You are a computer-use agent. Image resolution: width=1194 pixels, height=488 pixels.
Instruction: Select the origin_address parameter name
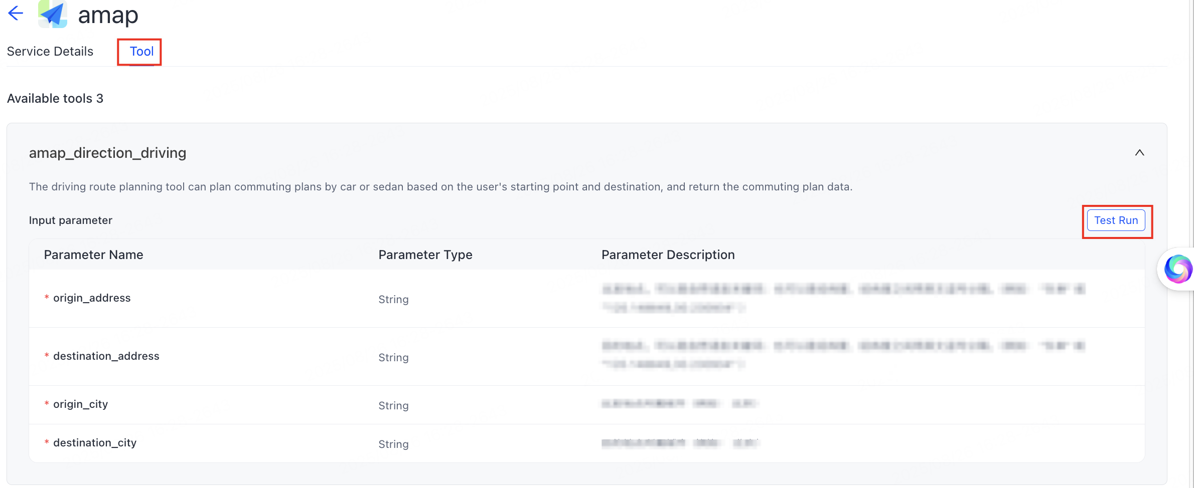click(92, 298)
